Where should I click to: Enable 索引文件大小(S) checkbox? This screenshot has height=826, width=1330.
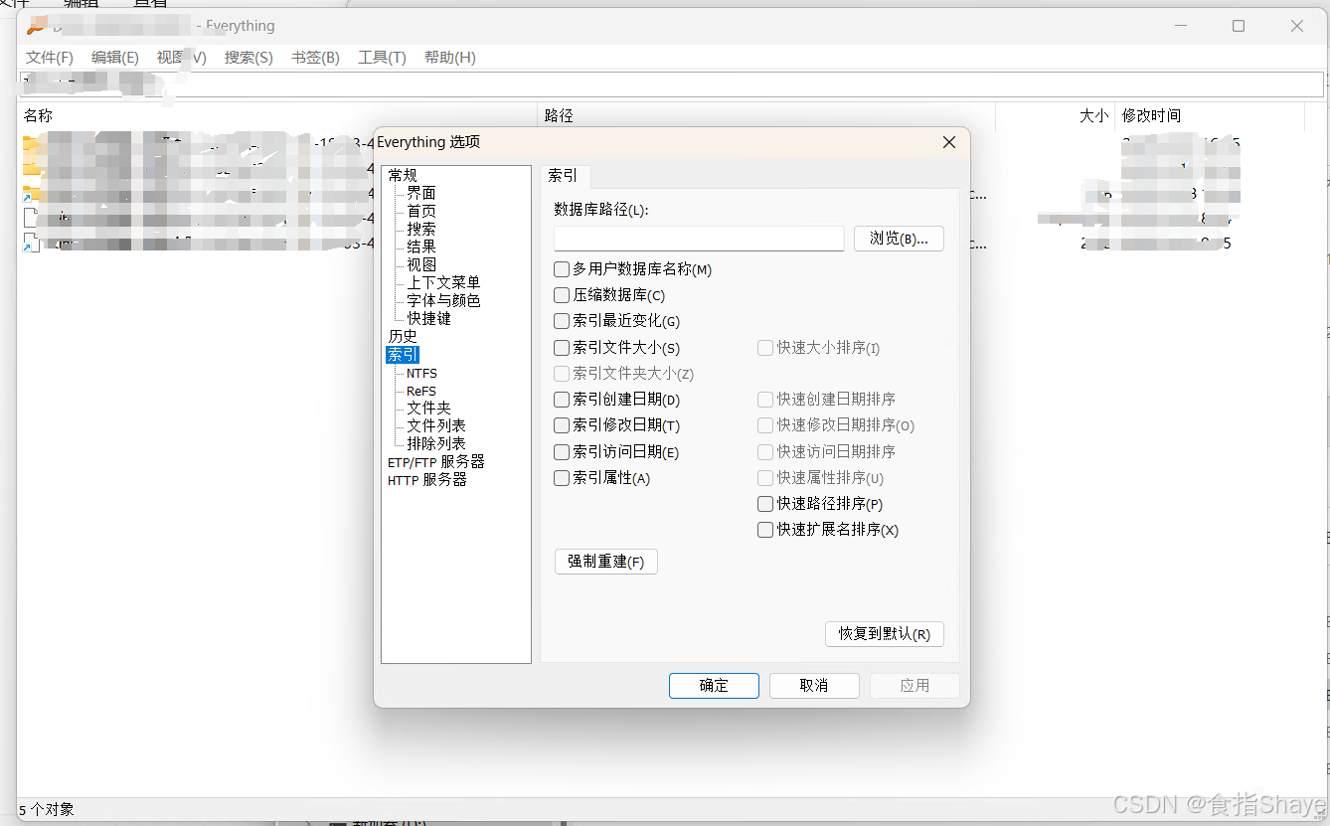[616, 348]
